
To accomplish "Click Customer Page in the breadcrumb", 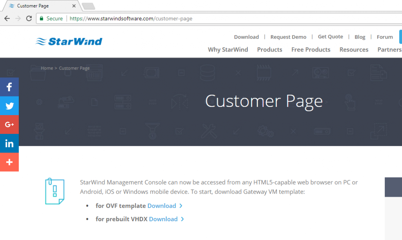I will pos(74,68).
